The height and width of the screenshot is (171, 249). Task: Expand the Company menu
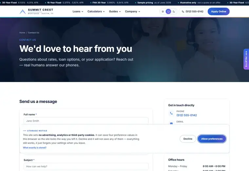[132, 11]
